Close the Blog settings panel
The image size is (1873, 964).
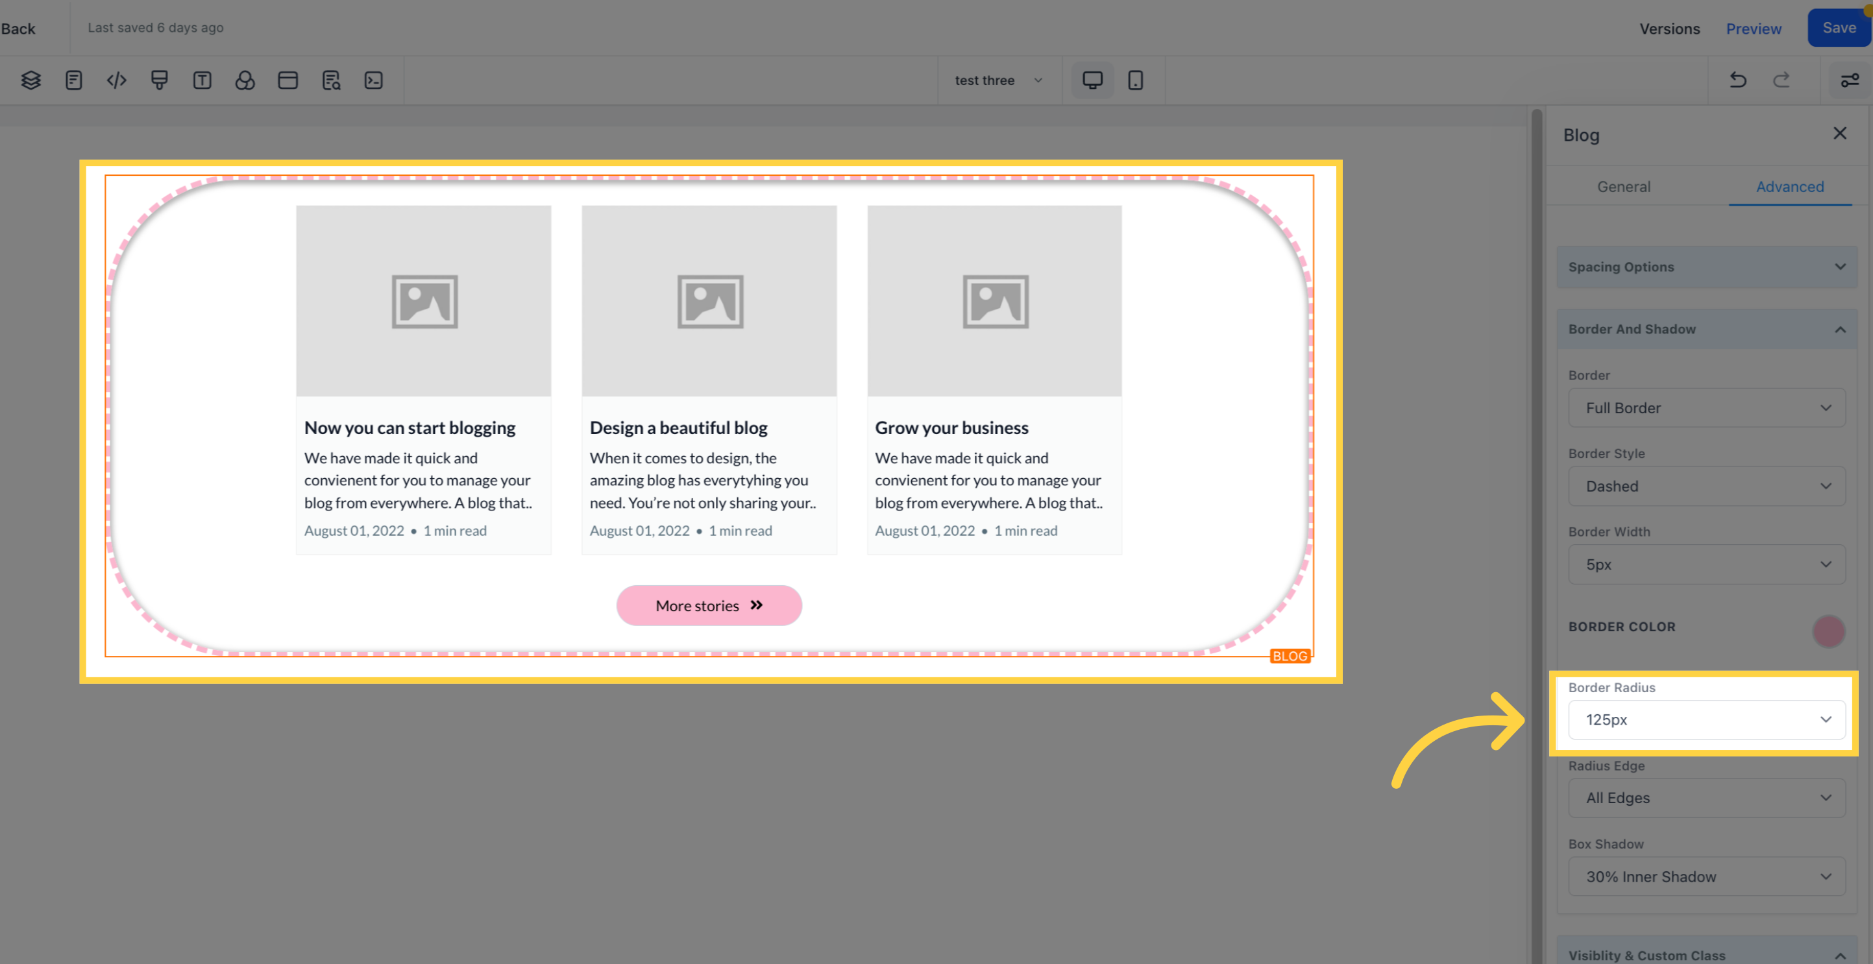point(1839,133)
